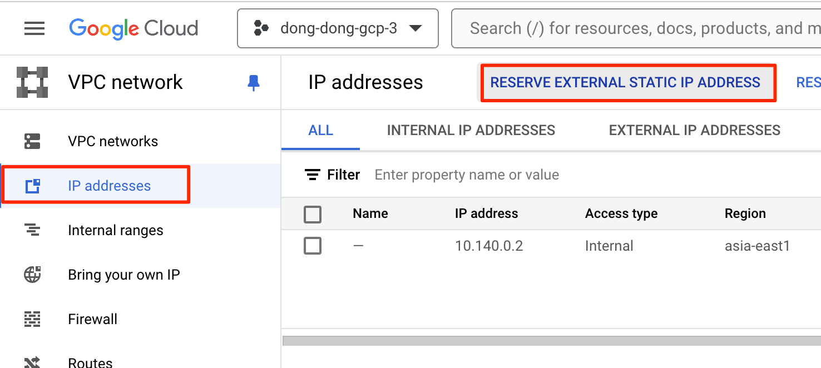This screenshot has width=821, height=368.
Task: Switch to the Internal IP Addresses tab
Action: pos(471,131)
